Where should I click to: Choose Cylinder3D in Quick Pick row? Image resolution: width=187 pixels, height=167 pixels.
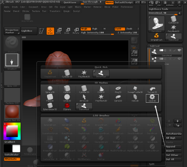pos(67,74)
